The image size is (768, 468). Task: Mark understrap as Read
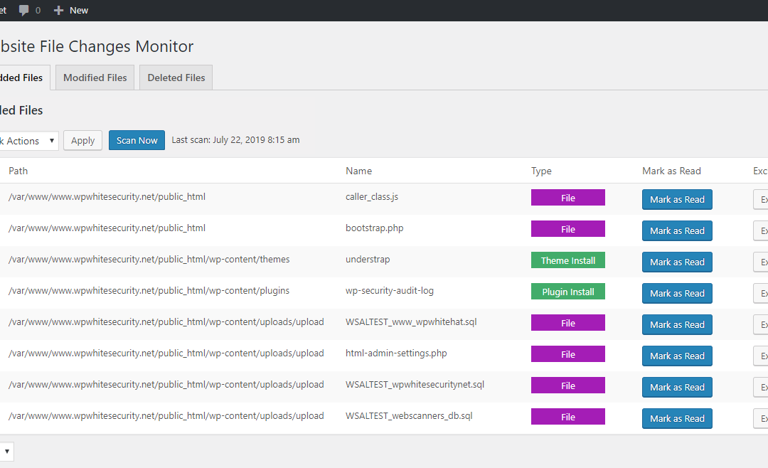pyautogui.click(x=677, y=262)
